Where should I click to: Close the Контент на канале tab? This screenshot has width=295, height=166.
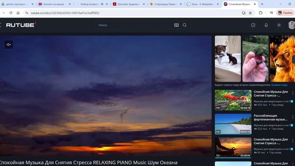pos(70,4)
